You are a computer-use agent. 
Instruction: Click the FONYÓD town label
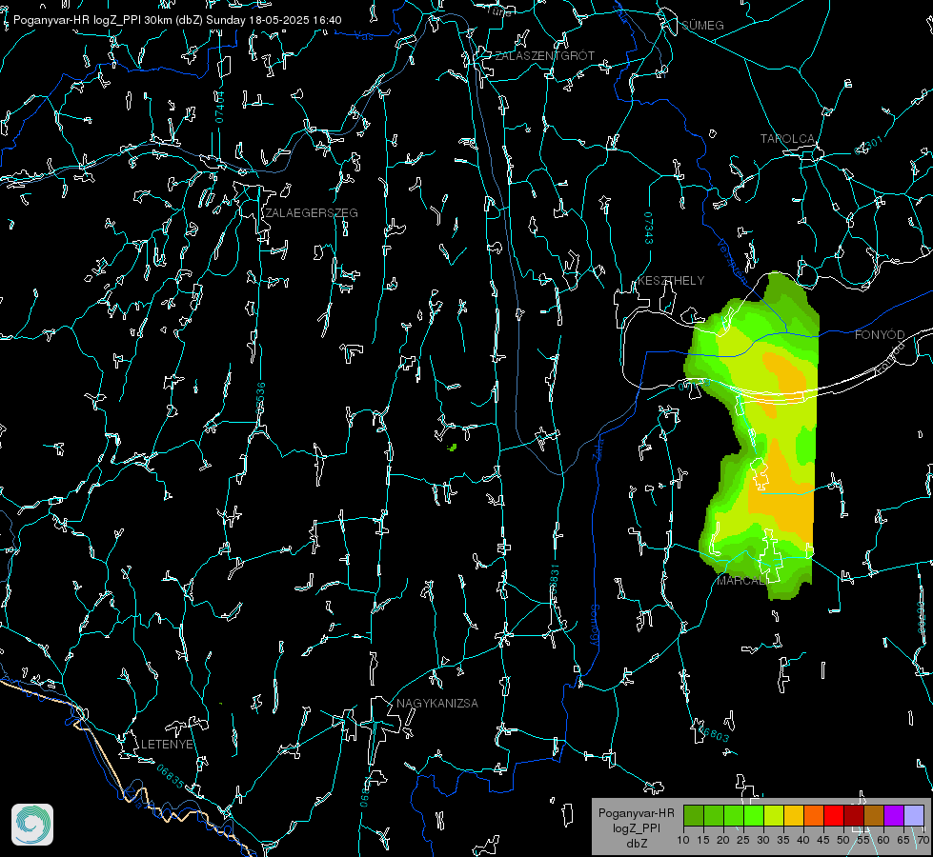coord(880,335)
